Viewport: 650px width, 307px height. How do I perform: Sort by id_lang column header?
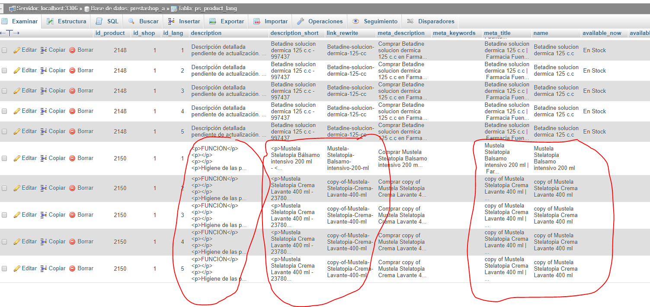tap(173, 33)
